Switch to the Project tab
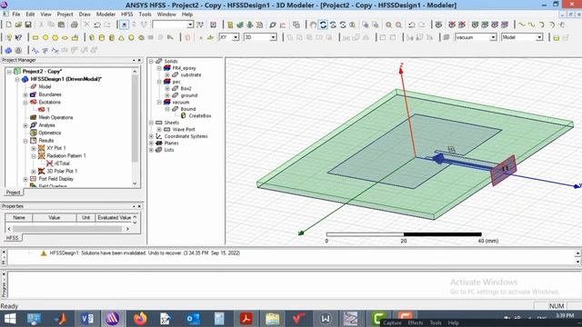The height and width of the screenshot is (327, 582). 13,193
